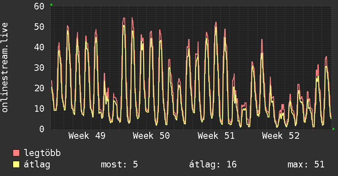Click the 10 y-axis label
338x176 pixels.
(x=39, y=108)
